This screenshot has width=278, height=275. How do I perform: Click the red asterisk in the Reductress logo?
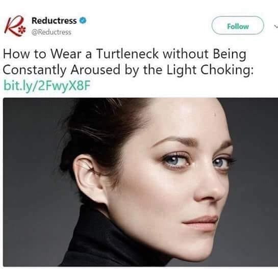pos(22,30)
